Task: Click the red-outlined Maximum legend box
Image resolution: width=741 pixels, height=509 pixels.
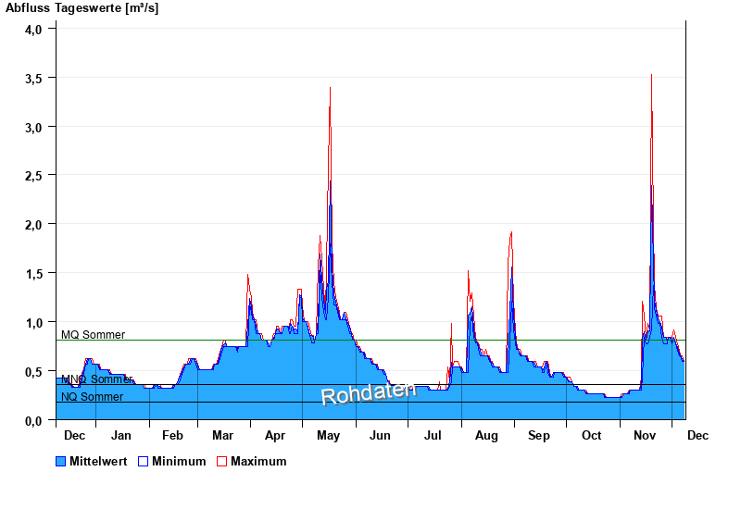Action: pos(221,461)
